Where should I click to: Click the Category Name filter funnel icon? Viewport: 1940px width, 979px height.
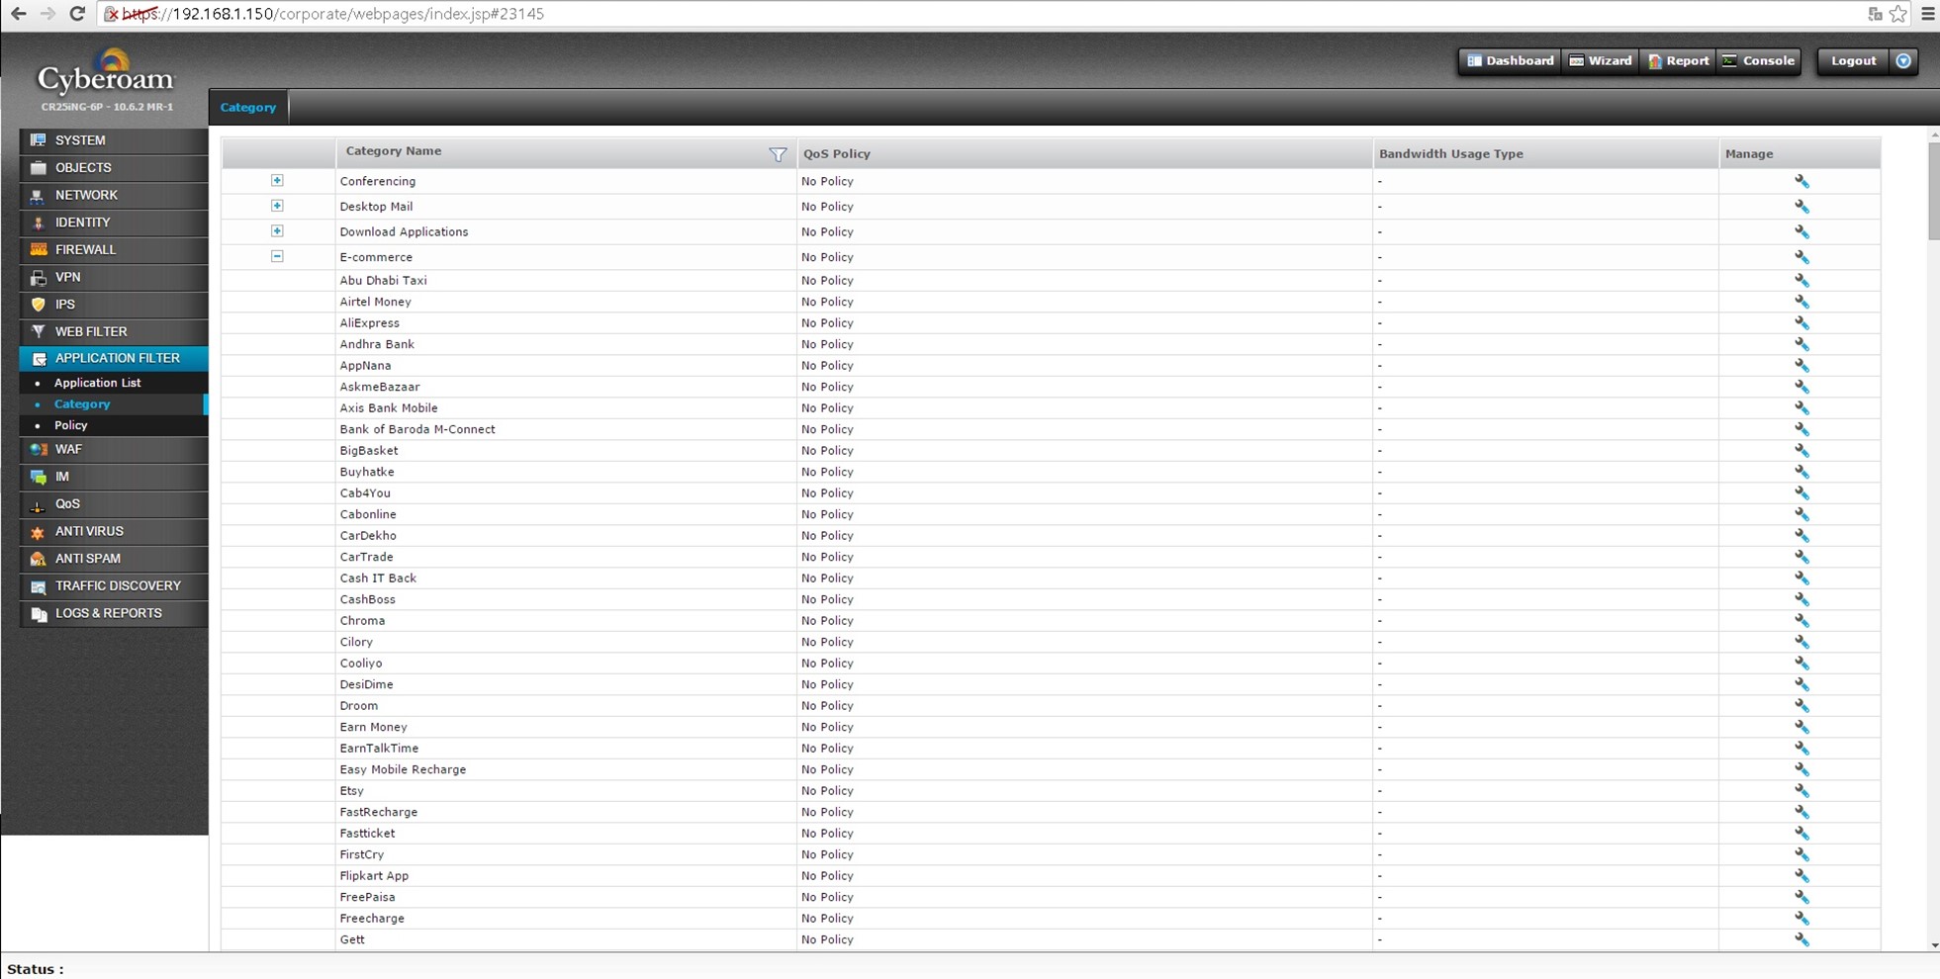click(x=778, y=154)
